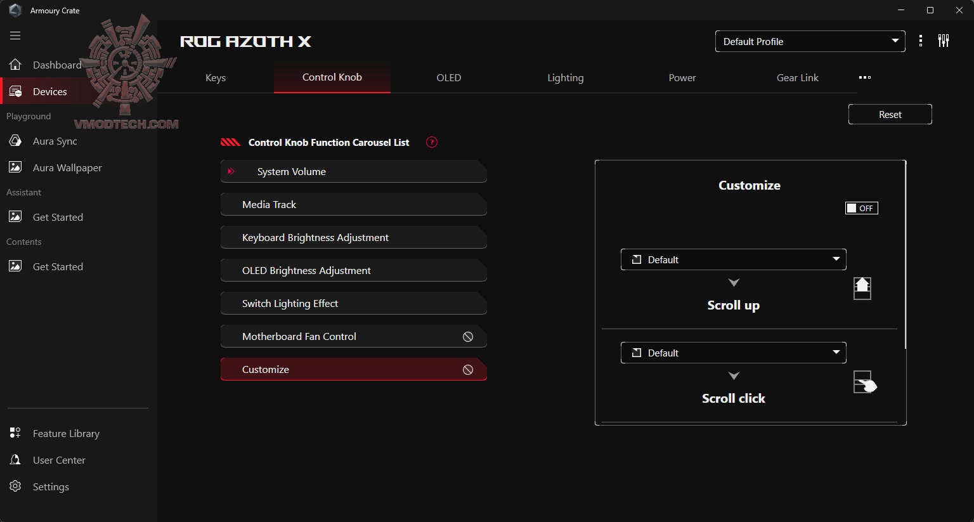The image size is (974, 522).
Task: Open Aura Wallpaper from the sidebar
Action: [67, 167]
